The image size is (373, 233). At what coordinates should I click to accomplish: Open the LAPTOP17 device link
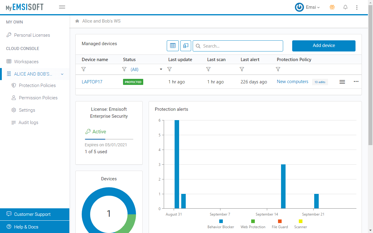[92, 82]
